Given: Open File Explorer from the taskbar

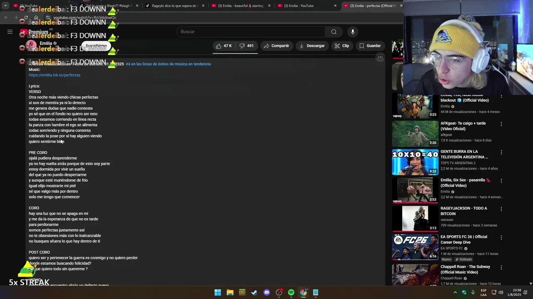Looking at the screenshot, I should tap(230, 292).
